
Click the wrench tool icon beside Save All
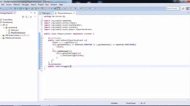coord(11,9)
